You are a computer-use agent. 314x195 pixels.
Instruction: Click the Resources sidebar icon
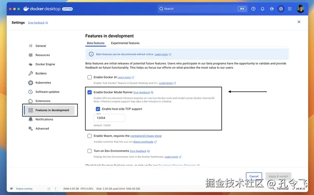tap(31, 55)
